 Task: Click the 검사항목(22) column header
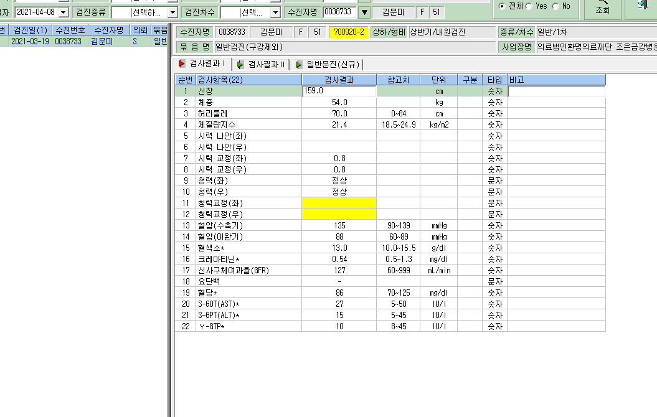(249, 80)
